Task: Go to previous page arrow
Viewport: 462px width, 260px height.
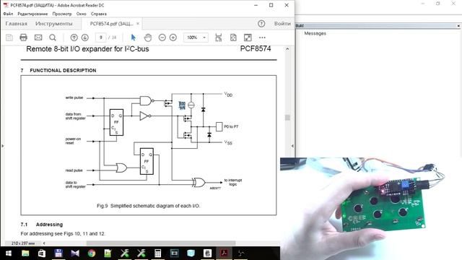Action: coord(74,38)
